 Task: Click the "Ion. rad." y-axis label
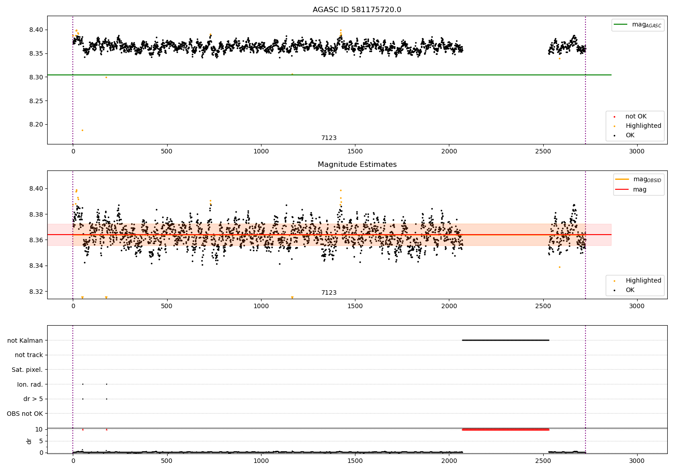[x=30, y=384]
